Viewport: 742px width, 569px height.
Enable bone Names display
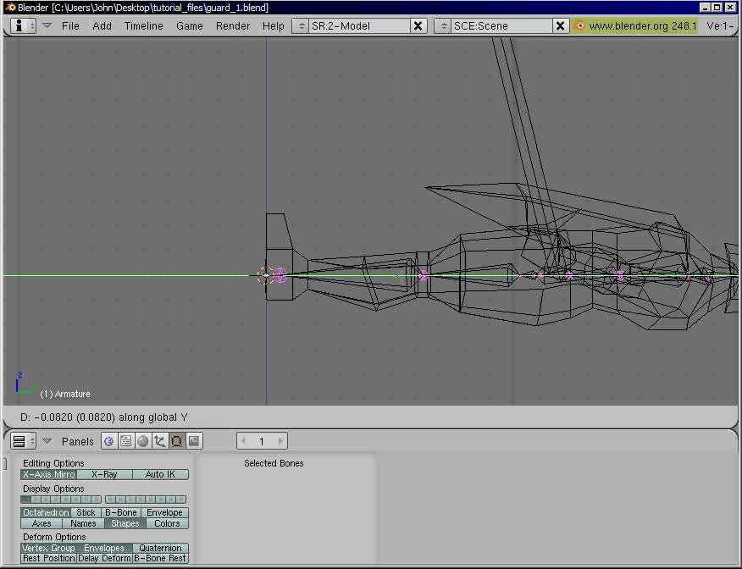pos(82,523)
